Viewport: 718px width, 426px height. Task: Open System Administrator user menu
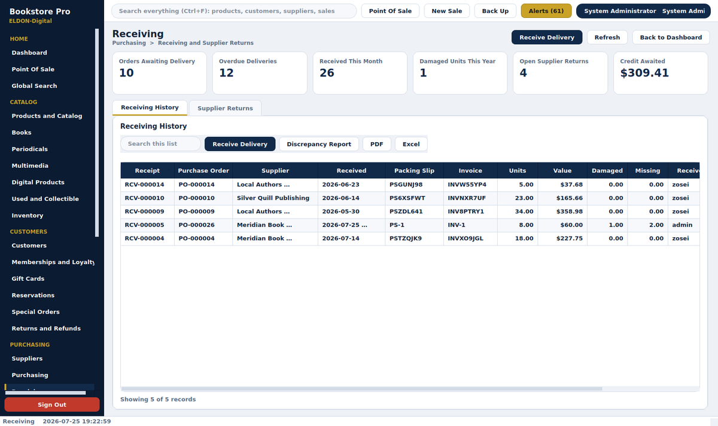click(643, 11)
